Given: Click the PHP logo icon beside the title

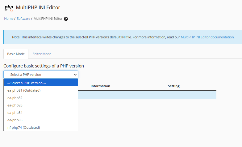Looking at the screenshot, I should coord(9,8).
